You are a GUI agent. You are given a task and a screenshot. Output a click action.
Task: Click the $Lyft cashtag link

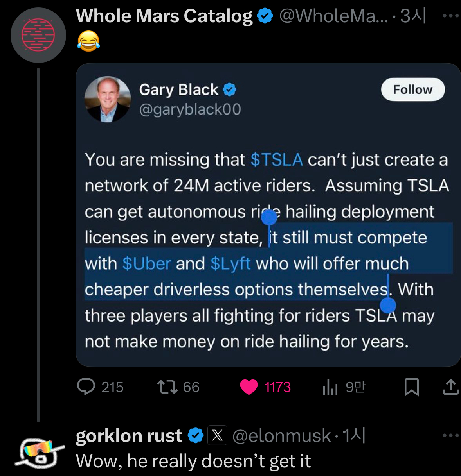click(230, 264)
